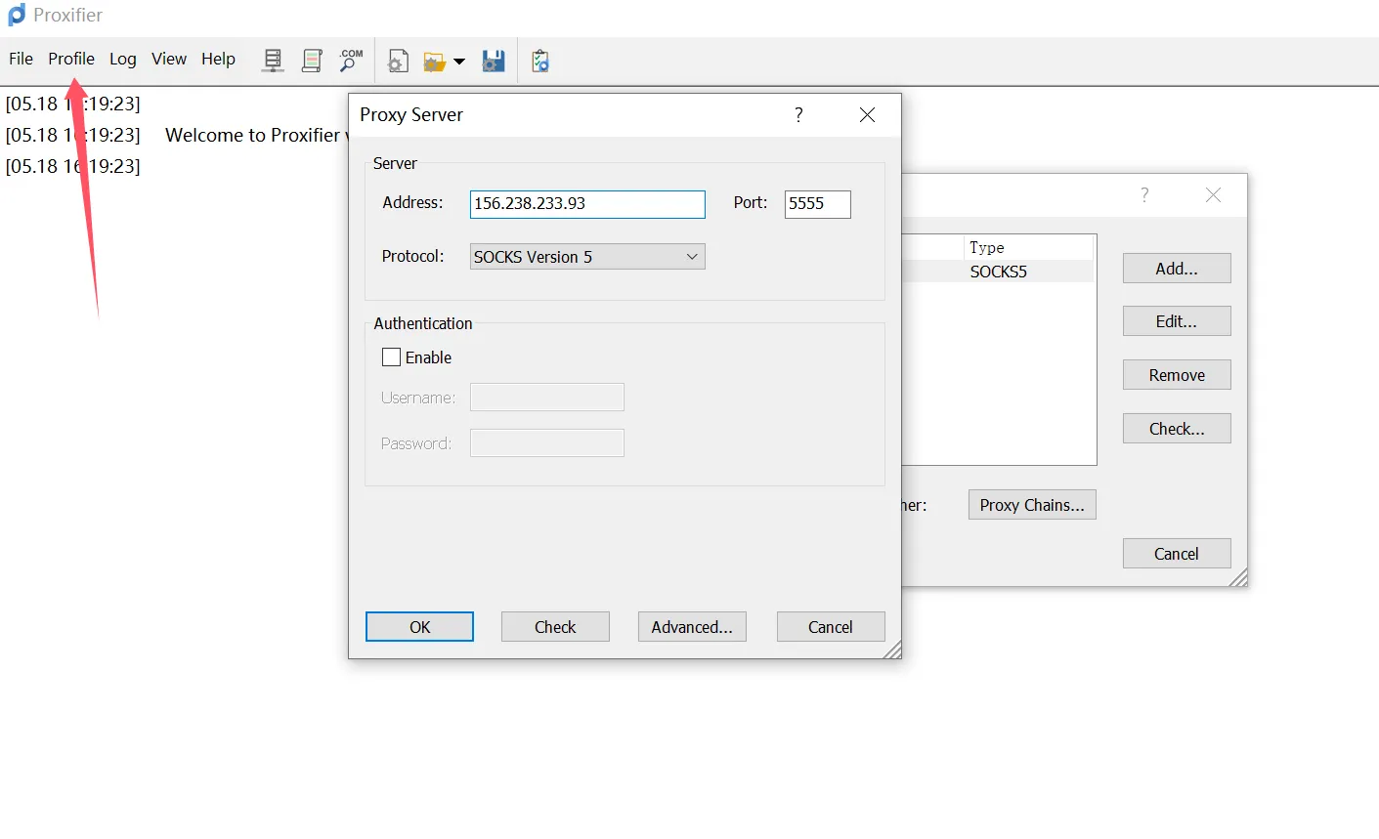Click Name Resolution .COM icon
The image size is (1379, 839).
coord(351,61)
